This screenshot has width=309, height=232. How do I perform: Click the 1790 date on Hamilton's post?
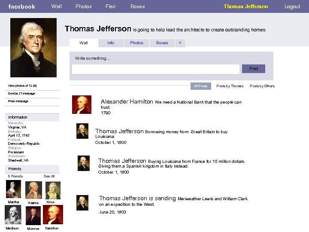[x=106, y=113]
